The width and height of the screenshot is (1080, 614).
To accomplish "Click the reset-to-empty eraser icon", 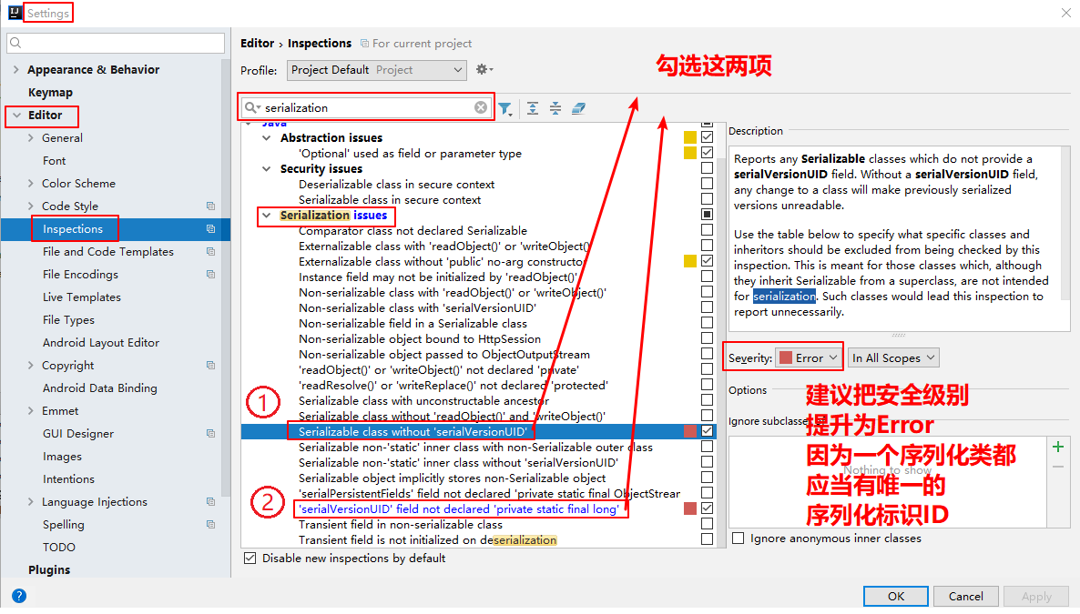I will [578, 108].
